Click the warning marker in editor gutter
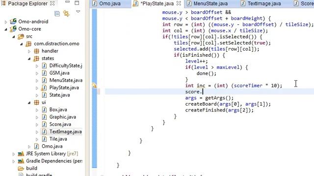This screenshot has height=176, width=314. pos(94,86)
